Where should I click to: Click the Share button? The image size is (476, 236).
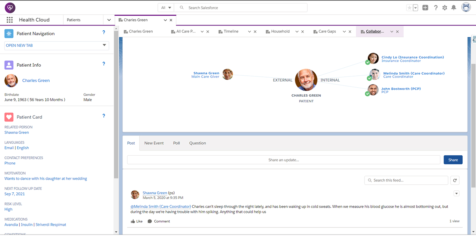point(453,160)
